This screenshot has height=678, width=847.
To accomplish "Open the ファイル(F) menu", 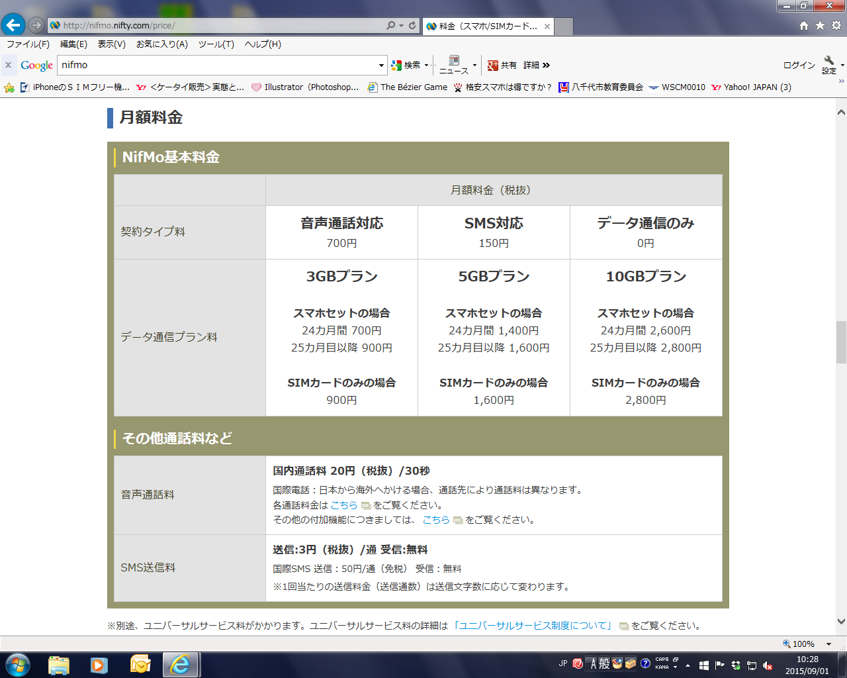I will click(28, 44).
